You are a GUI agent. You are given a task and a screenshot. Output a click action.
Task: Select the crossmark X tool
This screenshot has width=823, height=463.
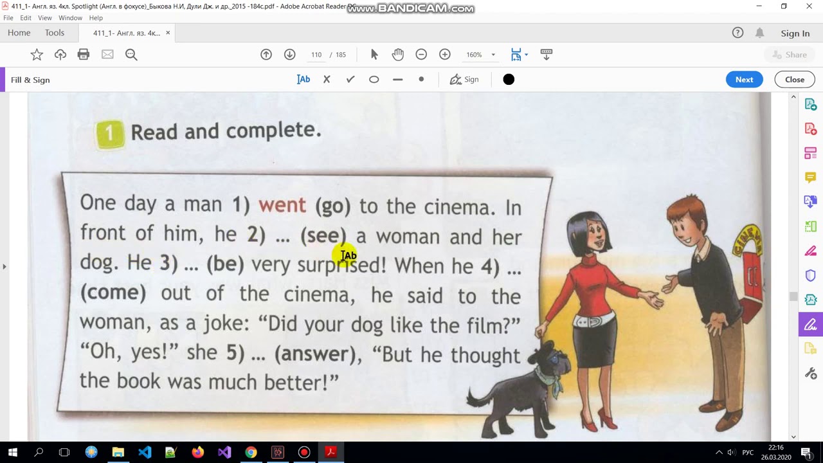point(327,80)
